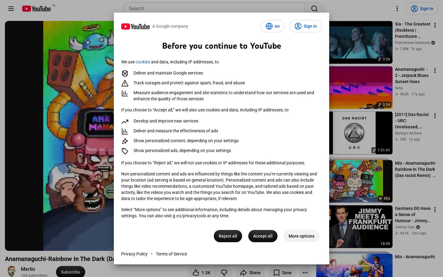Open the language selector showing en
Screen dimensions: 443x277
click(273, 26)
